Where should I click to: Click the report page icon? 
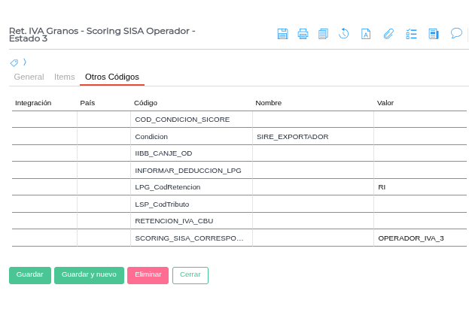point(433,34)
